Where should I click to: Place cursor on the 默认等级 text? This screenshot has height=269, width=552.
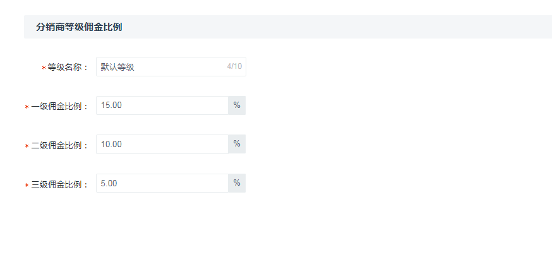pos(117,67)
